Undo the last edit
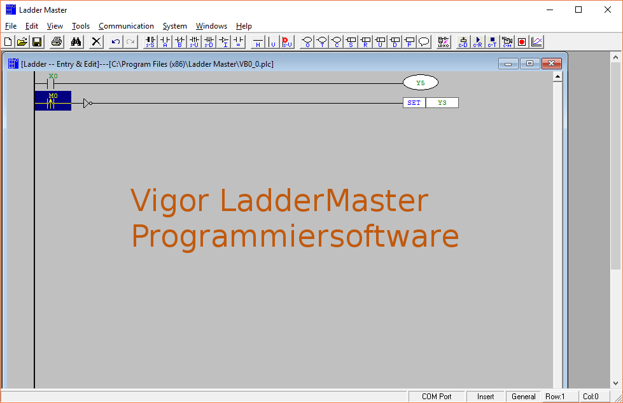 [116, 42]
